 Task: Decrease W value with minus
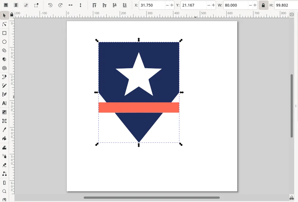250,5
